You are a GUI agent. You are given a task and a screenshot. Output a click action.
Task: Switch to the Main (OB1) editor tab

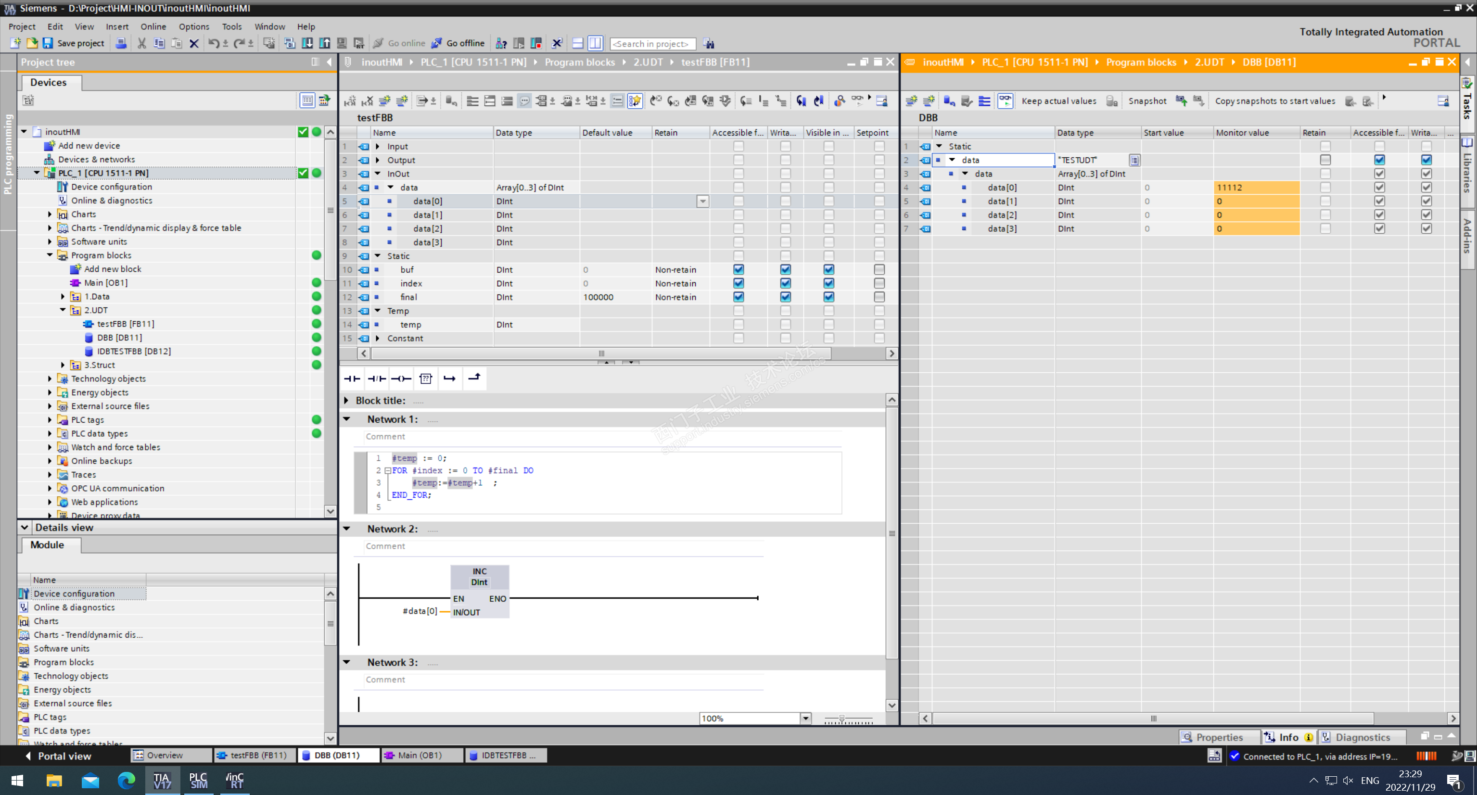pos(420,756)
